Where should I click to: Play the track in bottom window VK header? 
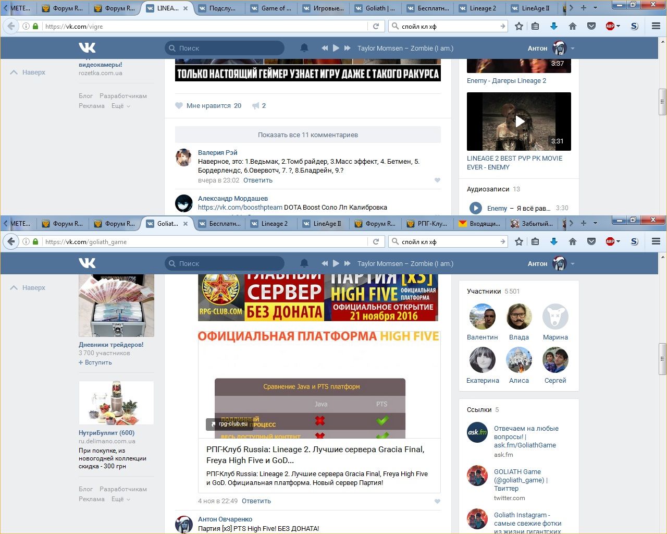pos(336,263)
